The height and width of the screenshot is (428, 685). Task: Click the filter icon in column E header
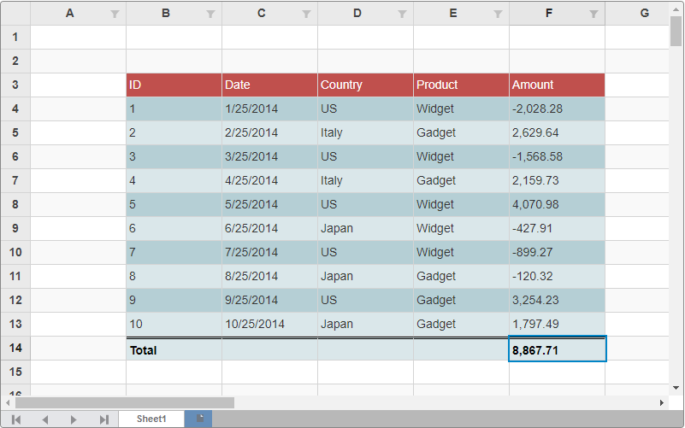[x=499, y=15]
